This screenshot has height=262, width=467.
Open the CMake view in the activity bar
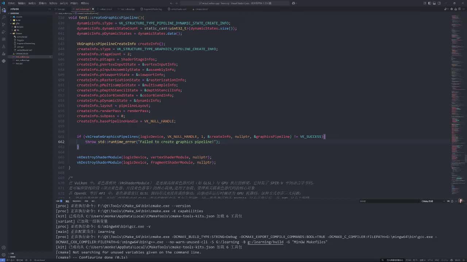[4, 54]
